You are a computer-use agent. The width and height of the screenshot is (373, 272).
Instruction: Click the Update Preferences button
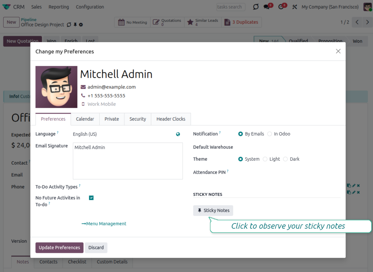pos(59,248)
